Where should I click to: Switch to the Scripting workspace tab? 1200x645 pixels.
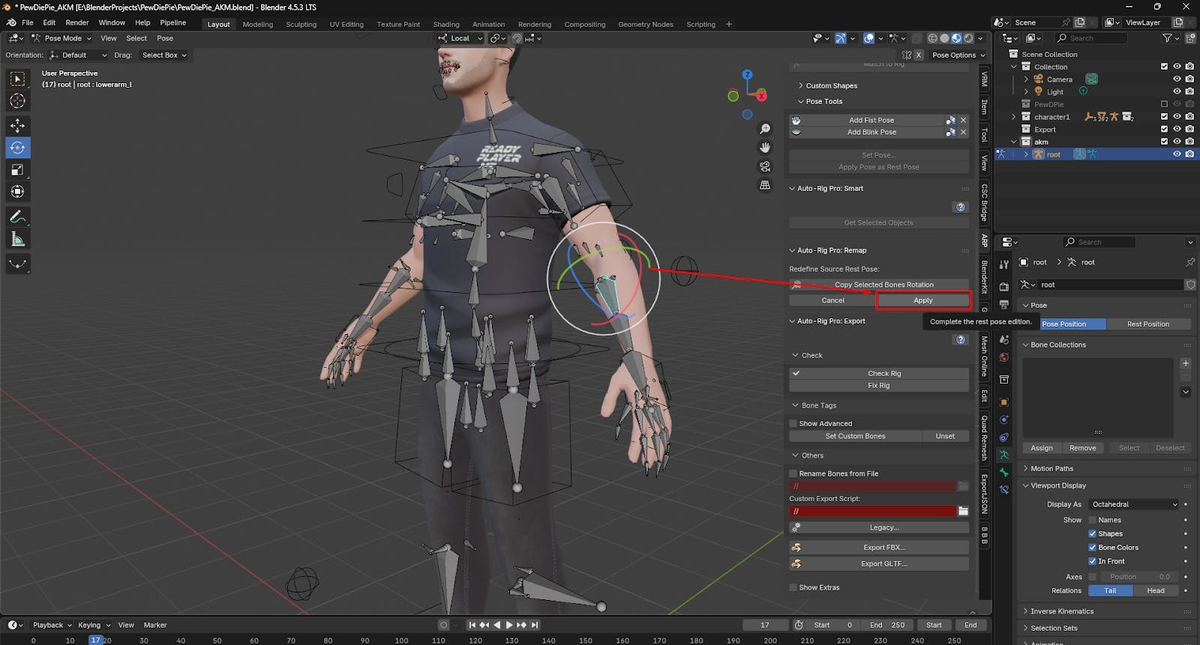tap(700, 24)
